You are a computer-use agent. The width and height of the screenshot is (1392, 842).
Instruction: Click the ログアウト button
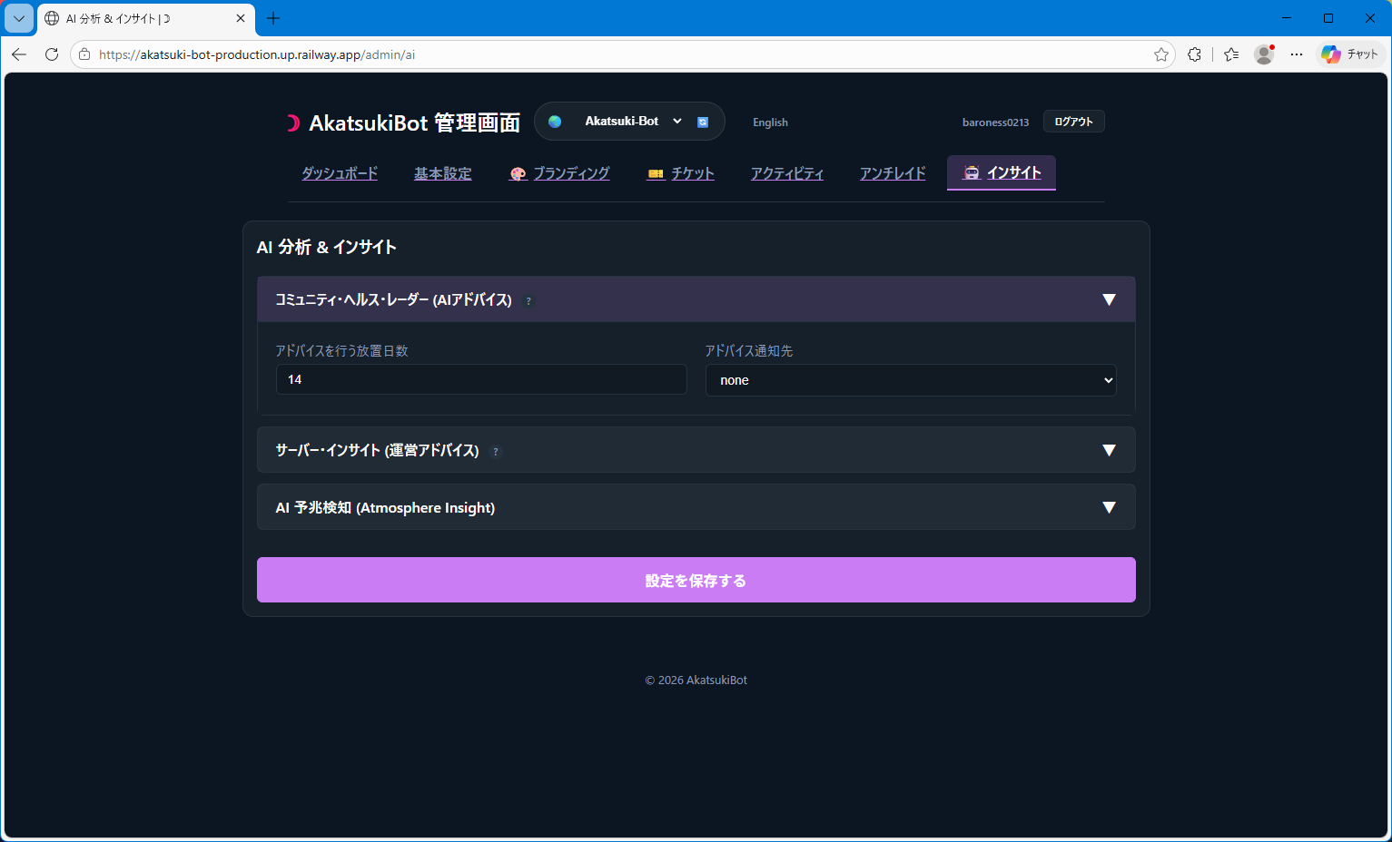(1073, 122)
